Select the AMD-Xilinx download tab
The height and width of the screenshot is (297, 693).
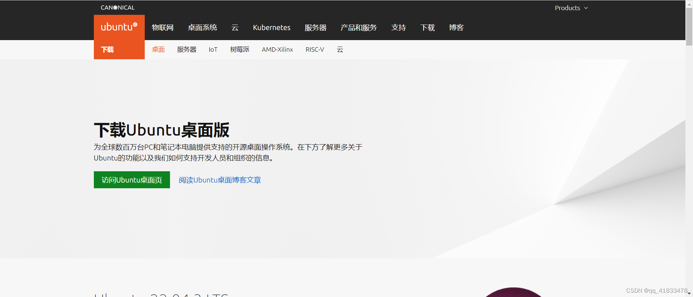pyautogui.click(x=277, y=49)
